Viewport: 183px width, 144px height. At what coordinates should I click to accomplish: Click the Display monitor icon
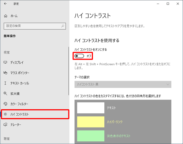(5, 62)
